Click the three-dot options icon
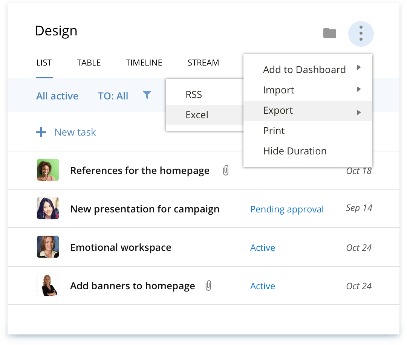This screenshot has height=345, width=407. [x=361, y=34]
